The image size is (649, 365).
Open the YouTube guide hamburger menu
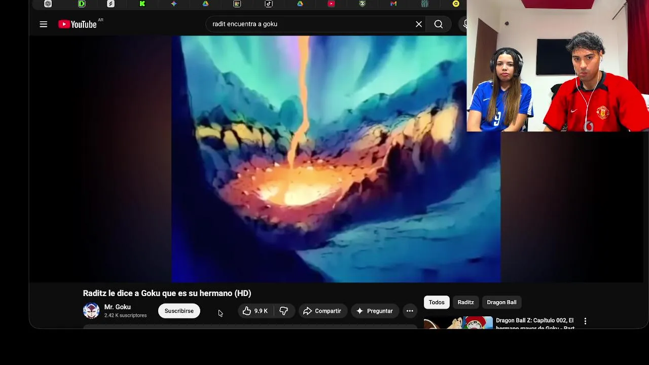click(x=44, y=24)
